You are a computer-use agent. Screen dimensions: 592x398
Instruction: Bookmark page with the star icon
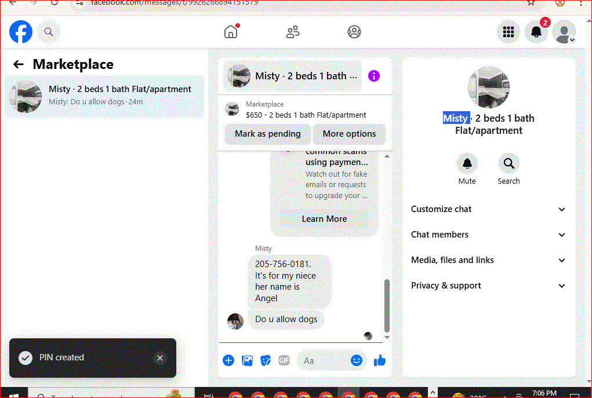[x=531, y=3]
